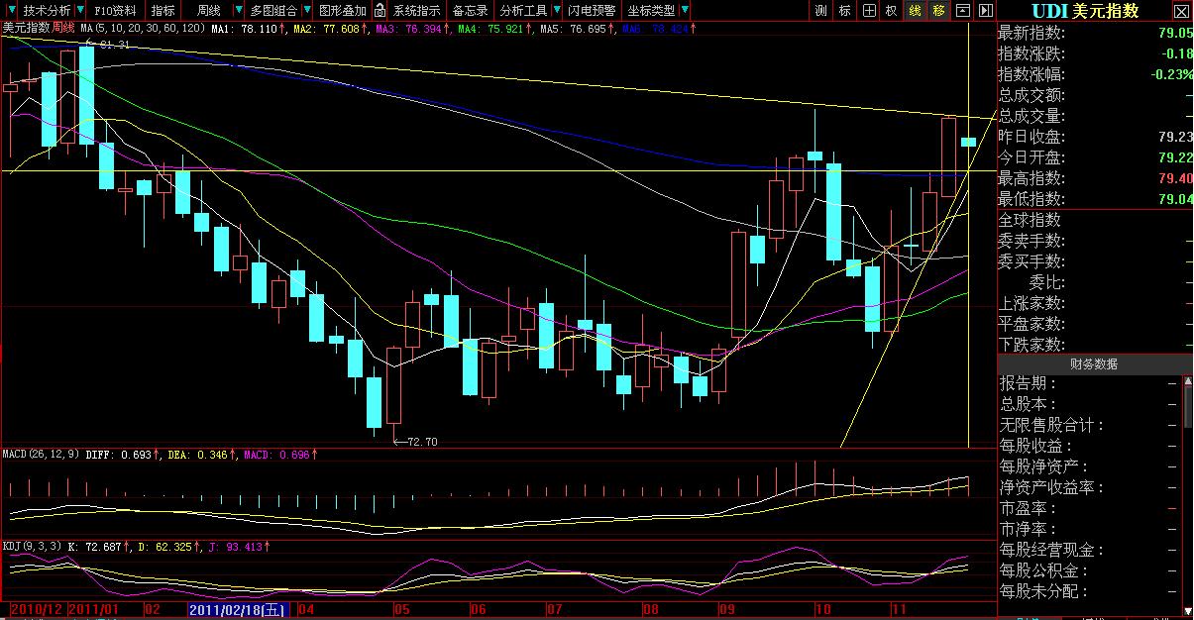Click the 备忘录 memo button

470,11
